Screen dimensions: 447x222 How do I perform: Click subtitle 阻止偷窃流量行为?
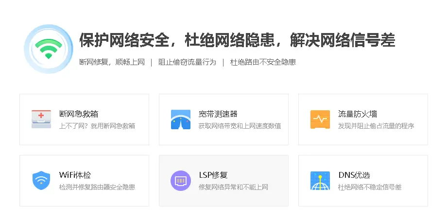pos(187,62)
